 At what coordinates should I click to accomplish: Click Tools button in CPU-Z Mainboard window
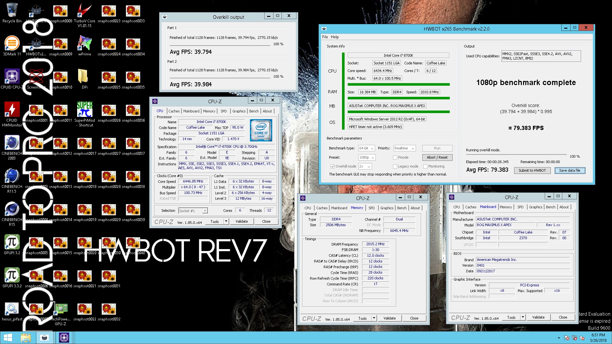point(511,317)
